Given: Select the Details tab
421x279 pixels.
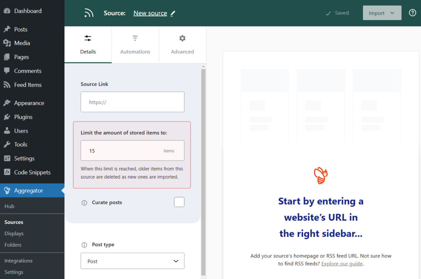Looking at the screenshot, I should (x=88, y=45).
